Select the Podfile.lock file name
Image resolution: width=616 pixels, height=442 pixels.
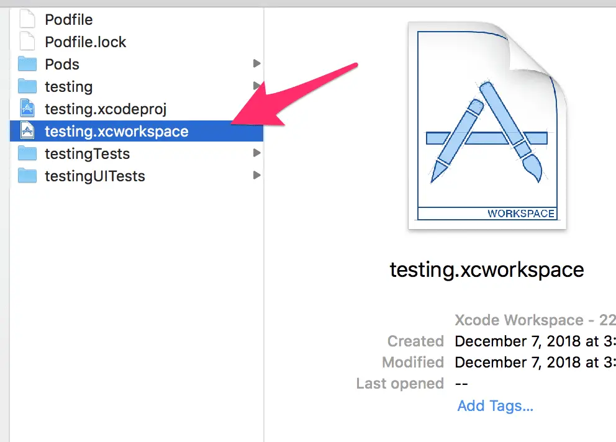[x=85, y=42]
